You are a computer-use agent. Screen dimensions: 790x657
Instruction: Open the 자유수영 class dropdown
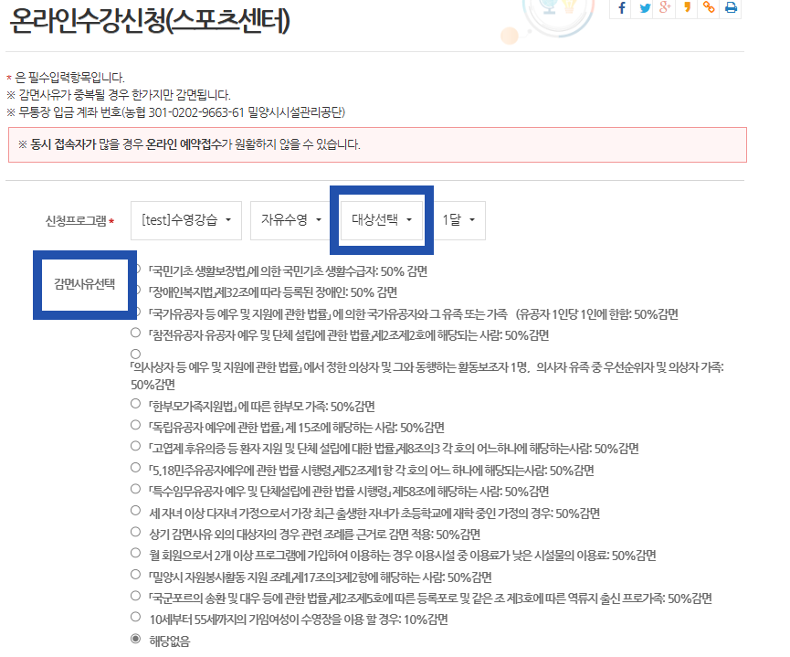pos(290,220)
